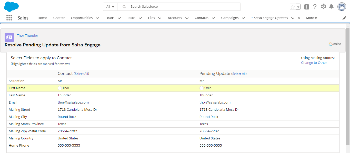Click the contact record icon
The height and width of the screenshot is (153, 350).
click(9, 37)
